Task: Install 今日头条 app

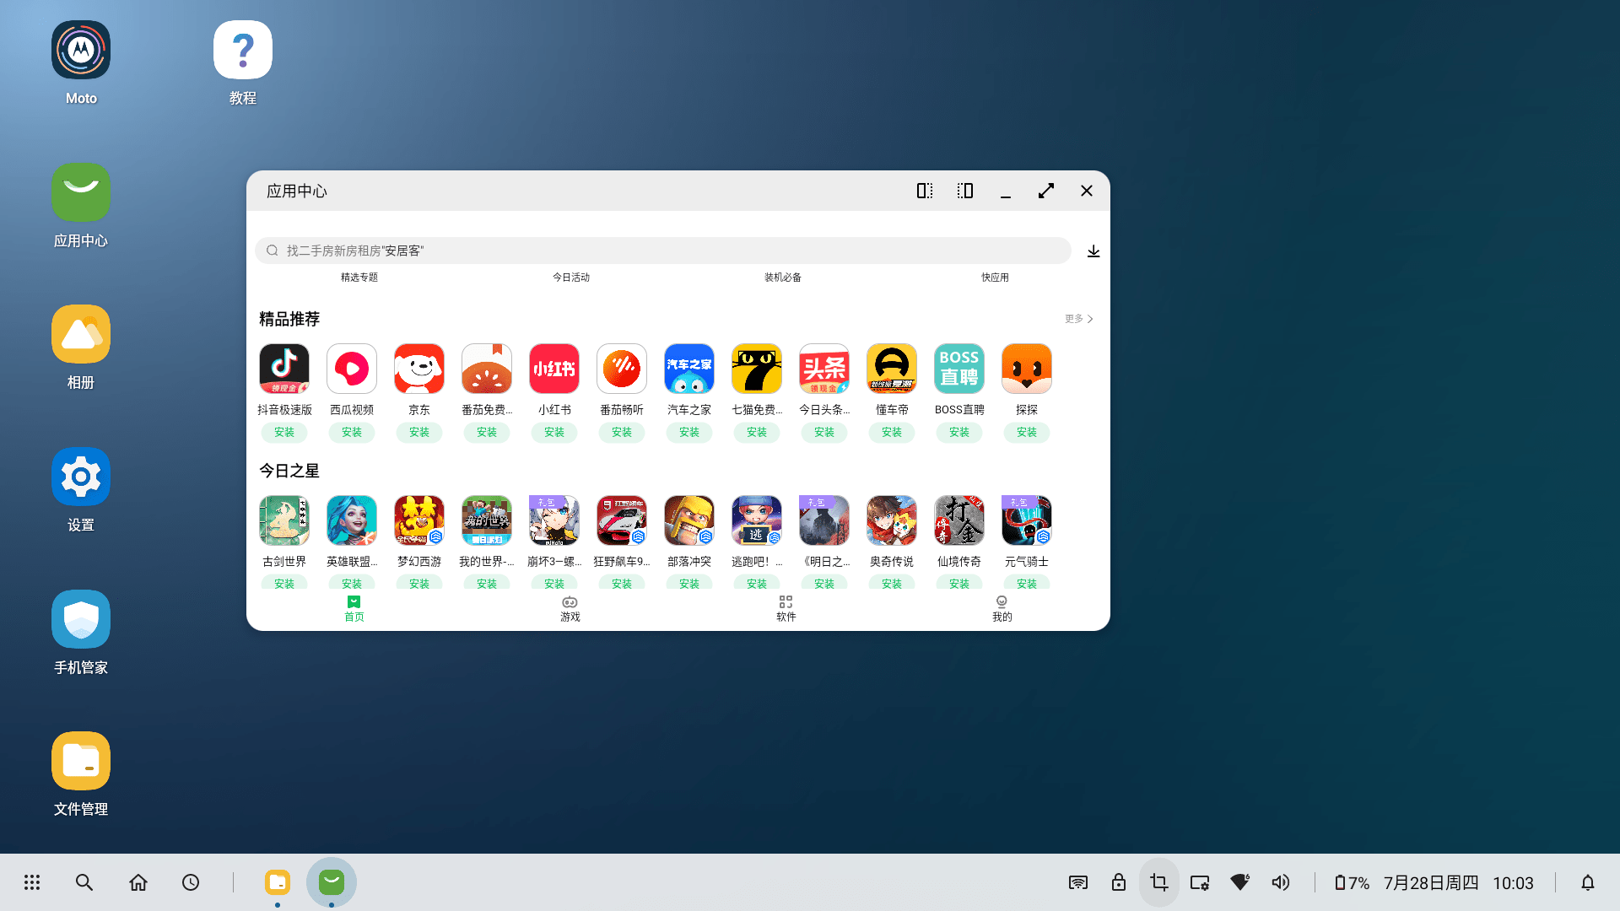Action: coord(824,433)
